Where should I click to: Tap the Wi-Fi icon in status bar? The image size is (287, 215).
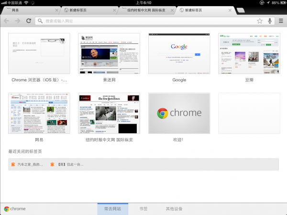(x=26, y=3)
